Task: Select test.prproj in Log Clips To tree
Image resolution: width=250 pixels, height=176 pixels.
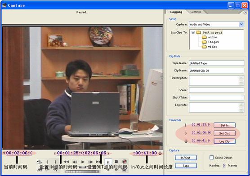Action: tap(212, 32)
